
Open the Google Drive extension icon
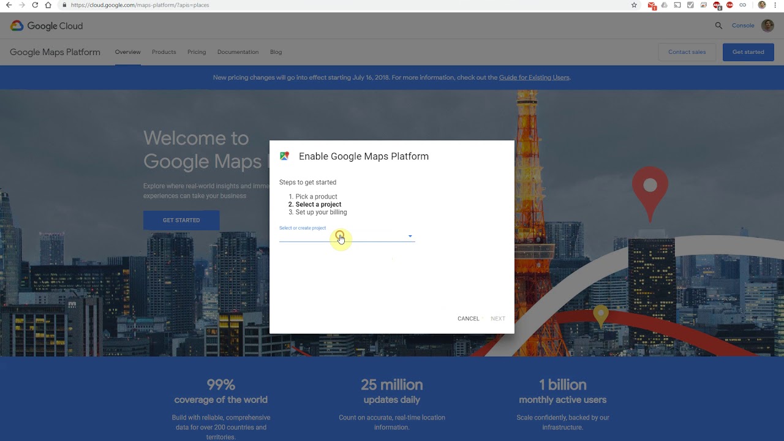(x=665, y=5)
